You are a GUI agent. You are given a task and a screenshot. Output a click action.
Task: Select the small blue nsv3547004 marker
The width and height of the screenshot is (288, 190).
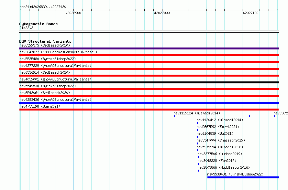[x=197, y=143]
